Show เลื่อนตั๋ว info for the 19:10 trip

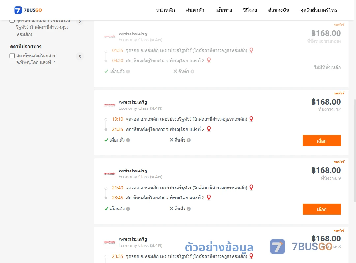(x=128, y=140)
